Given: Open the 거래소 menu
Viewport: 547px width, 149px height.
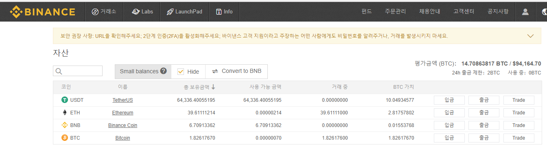Looking at the screenshot, I should click(104, 12).
